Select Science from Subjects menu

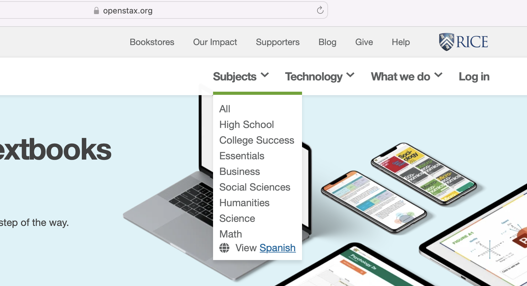pyautogui.click(x=237, y=218)
